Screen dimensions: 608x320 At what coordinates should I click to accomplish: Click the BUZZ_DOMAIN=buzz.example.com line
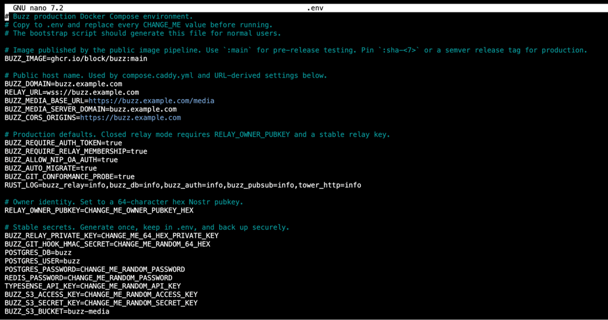(63, 84)
